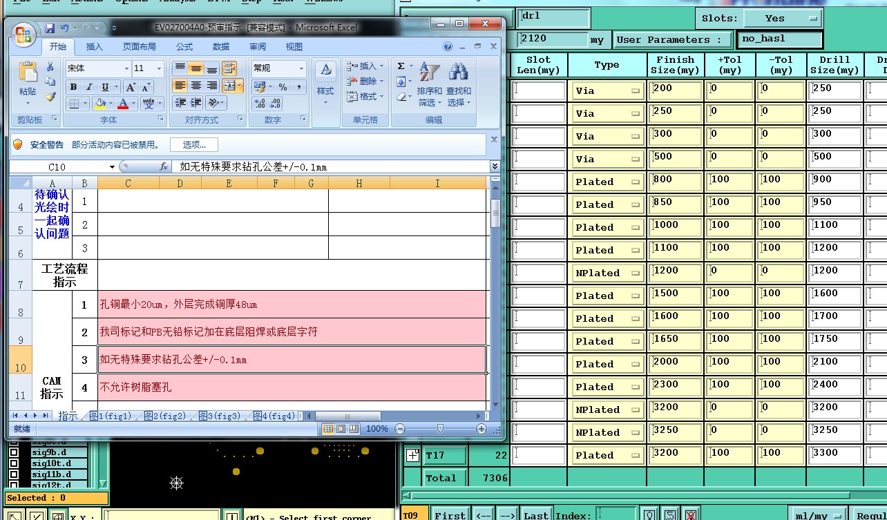Viewport: 887px width, 520px height.
Task: Switch to sheet tab 图3(fig3)
Action: (x=219, y=416)
